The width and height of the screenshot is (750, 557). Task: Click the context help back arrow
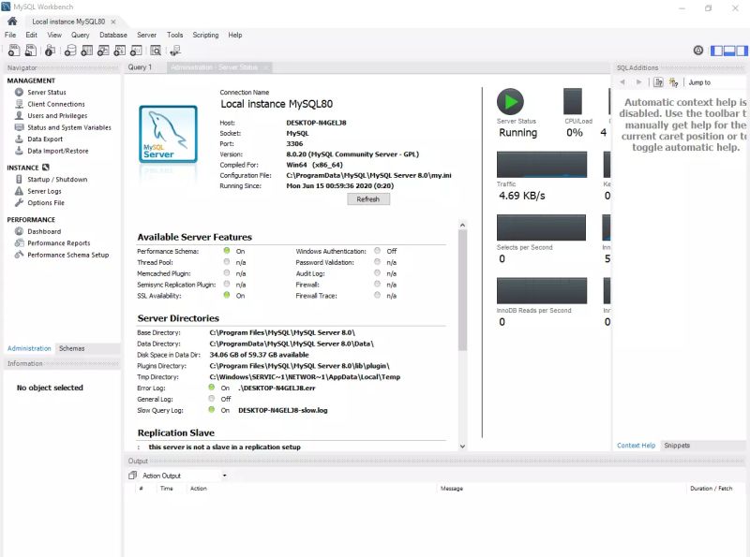pos(622,82)
